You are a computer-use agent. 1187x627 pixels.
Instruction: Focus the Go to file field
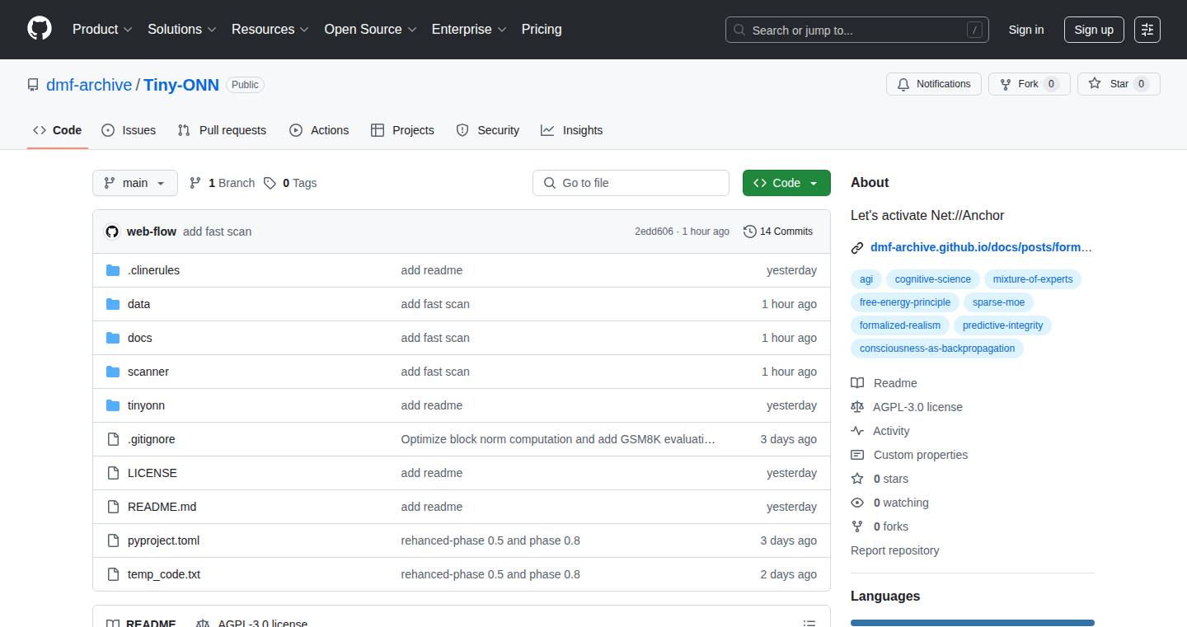click(631, 183)
